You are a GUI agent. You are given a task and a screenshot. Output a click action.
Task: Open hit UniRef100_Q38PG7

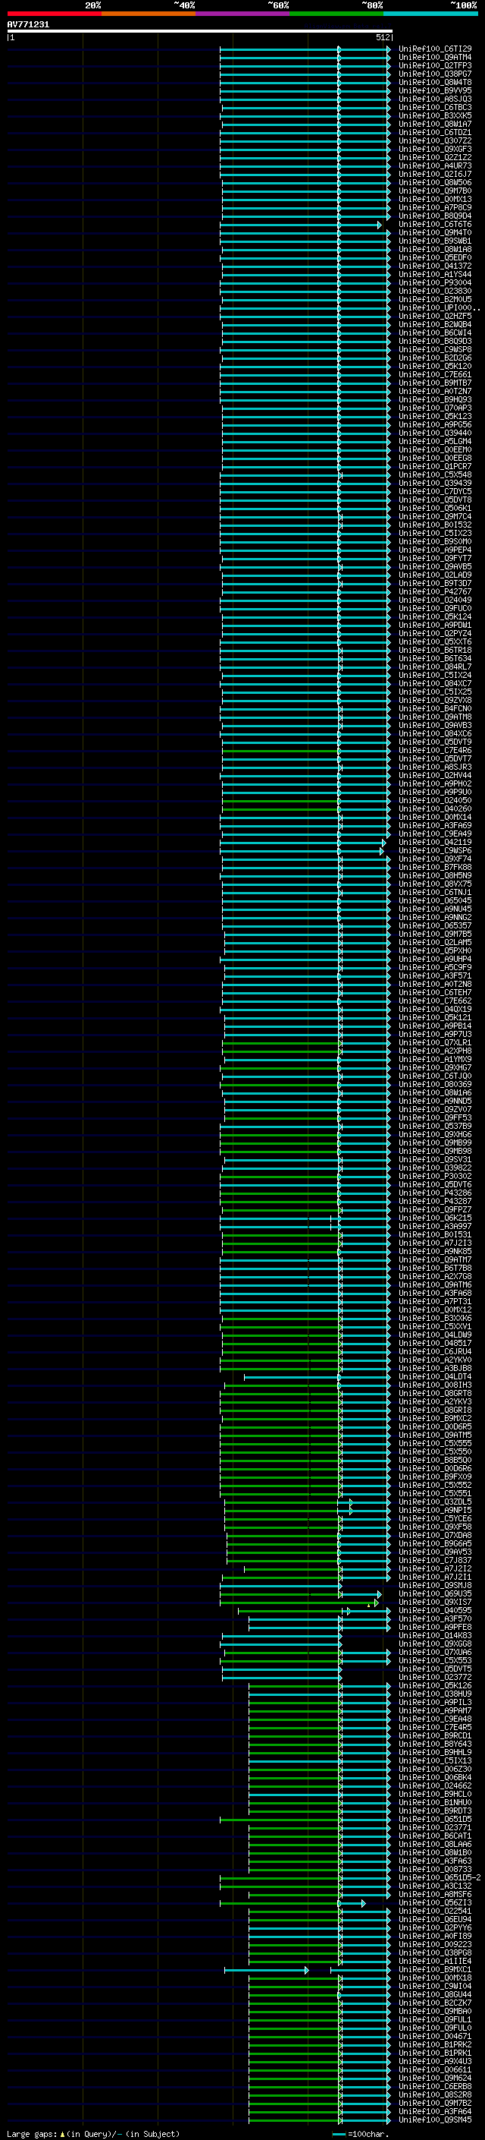click(435, 74)
